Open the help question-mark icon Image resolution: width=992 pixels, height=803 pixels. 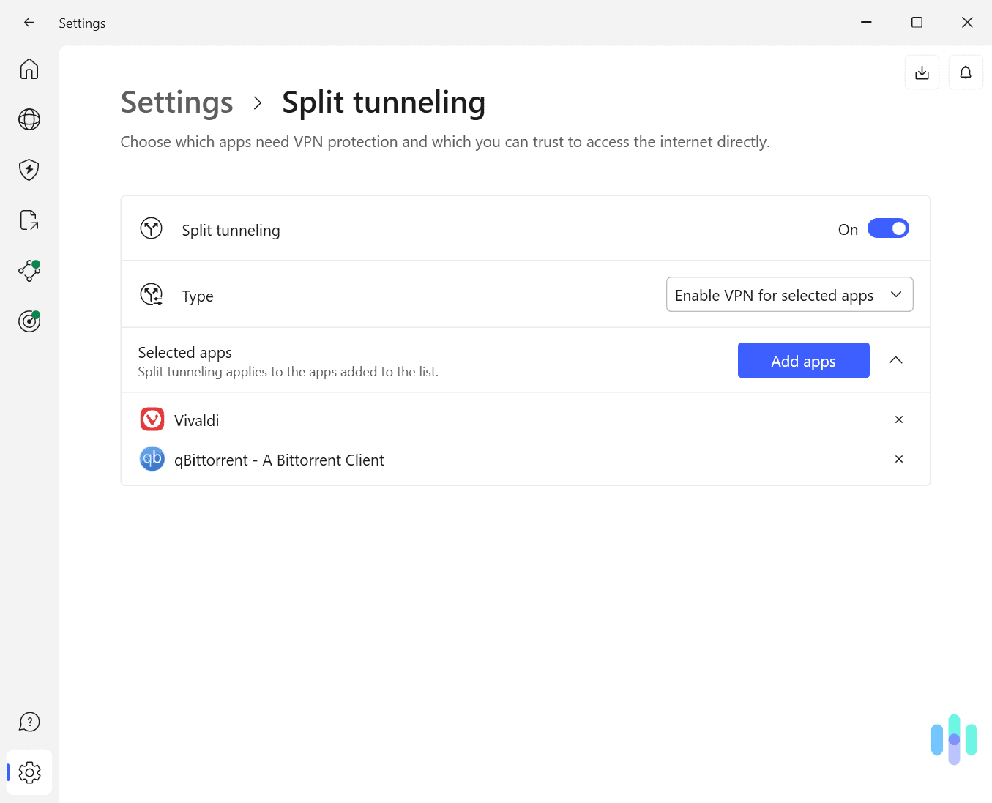pos(29,721)
